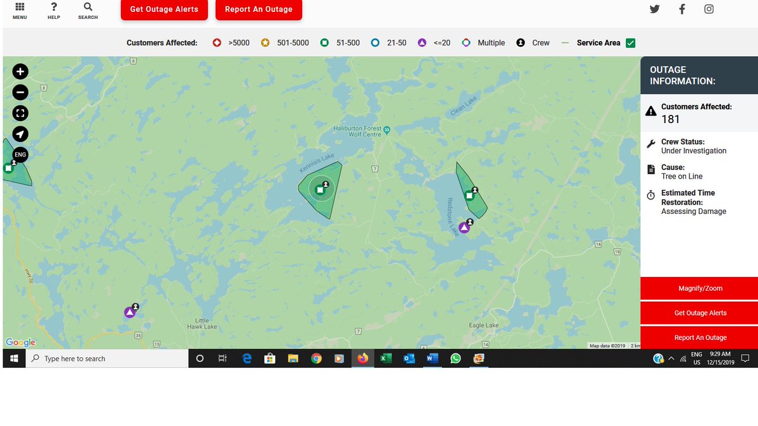This screenshot has width=758, height=426.
Task: Click the 51-500 green legend icon
Action: pos(324,43)
